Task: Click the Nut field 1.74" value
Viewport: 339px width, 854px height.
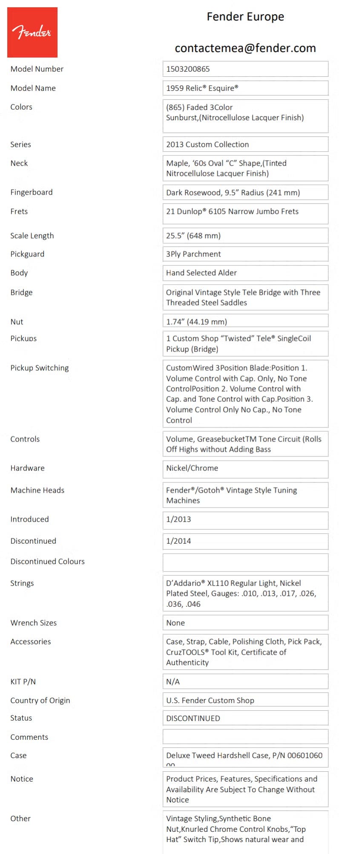Action: 245,321
